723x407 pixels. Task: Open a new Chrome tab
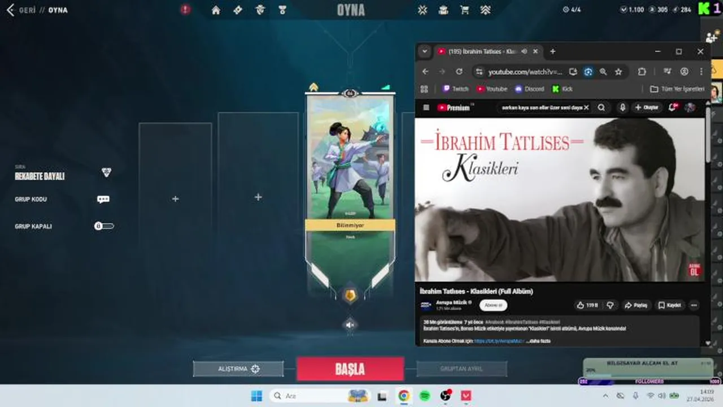(x=552, y=51)
